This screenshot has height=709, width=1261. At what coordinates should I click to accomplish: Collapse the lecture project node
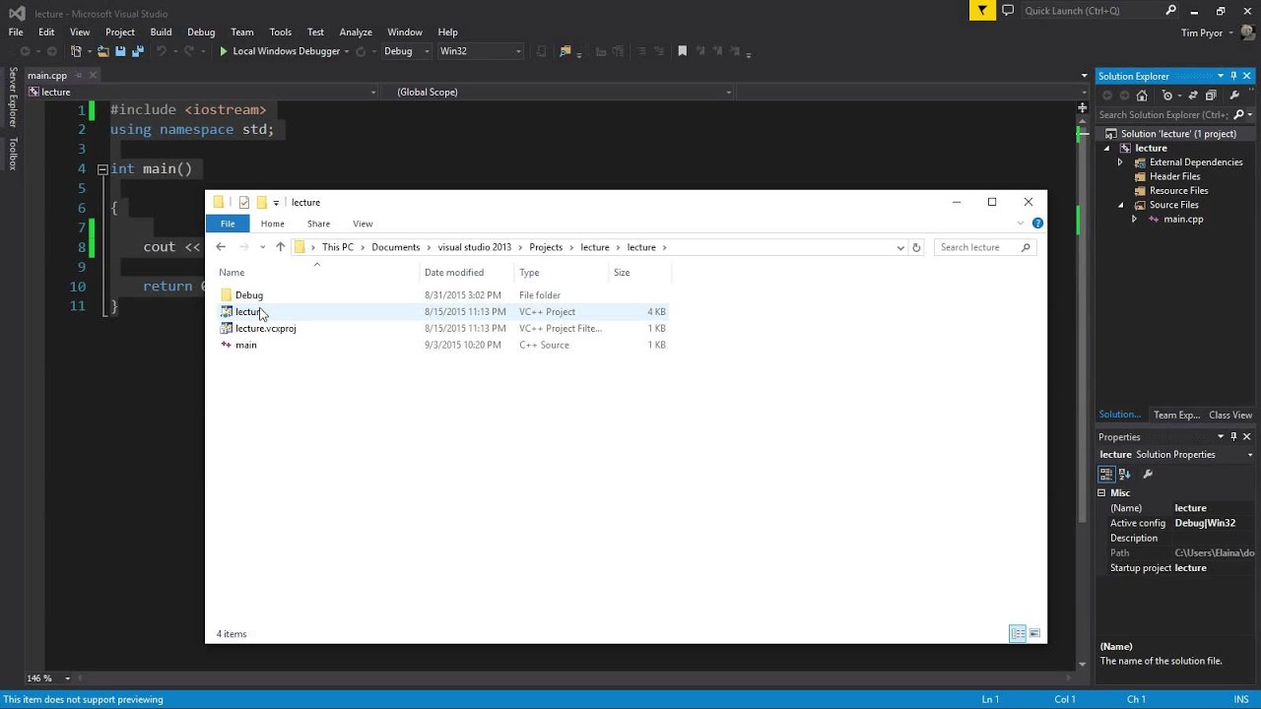(1106, 148)
